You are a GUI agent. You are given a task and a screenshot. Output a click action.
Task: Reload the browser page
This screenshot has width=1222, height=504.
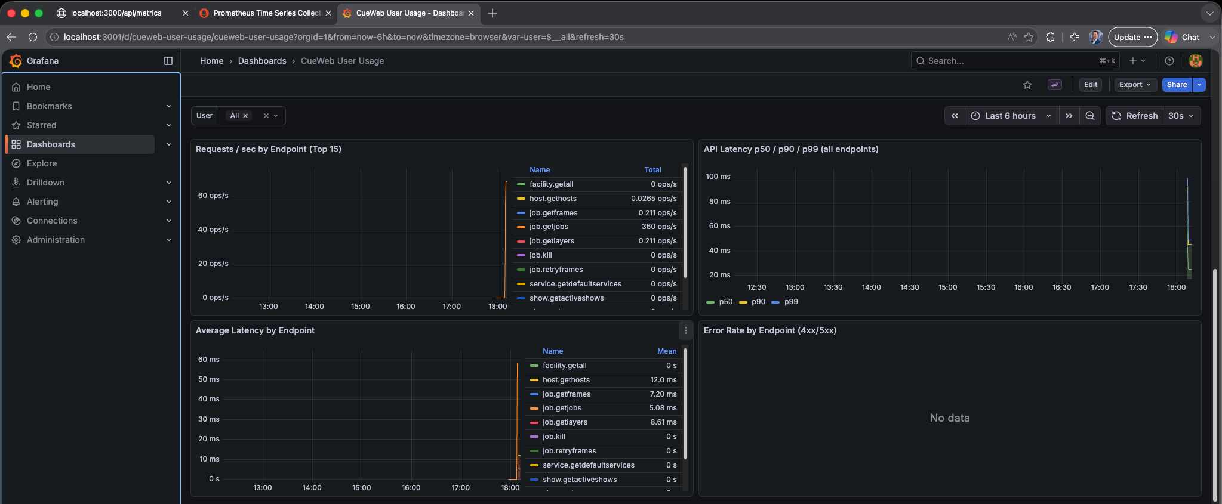(x=33, y=37)
